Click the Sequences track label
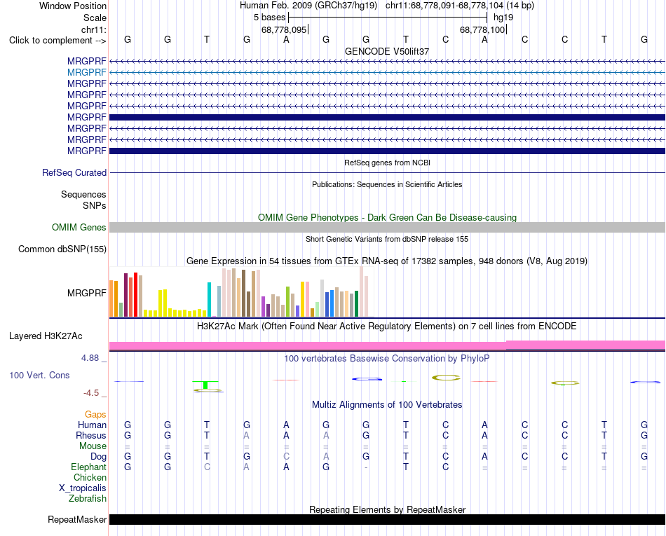 click(x=83, y=194)
